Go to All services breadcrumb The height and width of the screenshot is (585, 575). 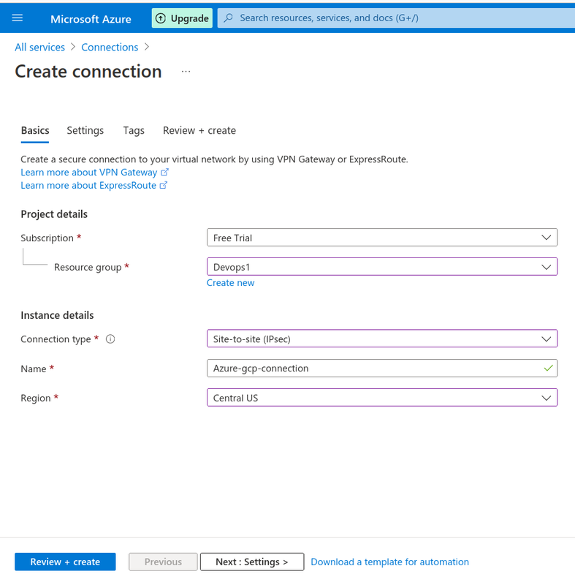tap(40, 48)
